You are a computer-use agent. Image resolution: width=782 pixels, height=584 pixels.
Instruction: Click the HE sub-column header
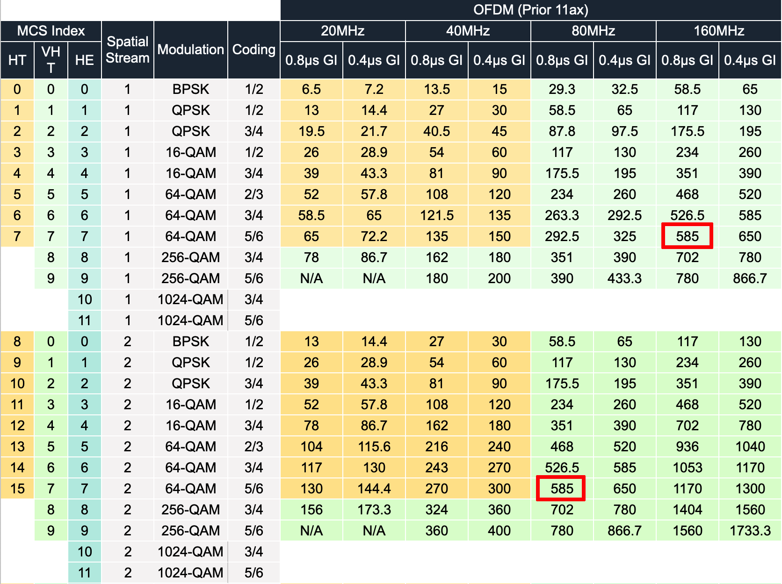coord(84,60)
